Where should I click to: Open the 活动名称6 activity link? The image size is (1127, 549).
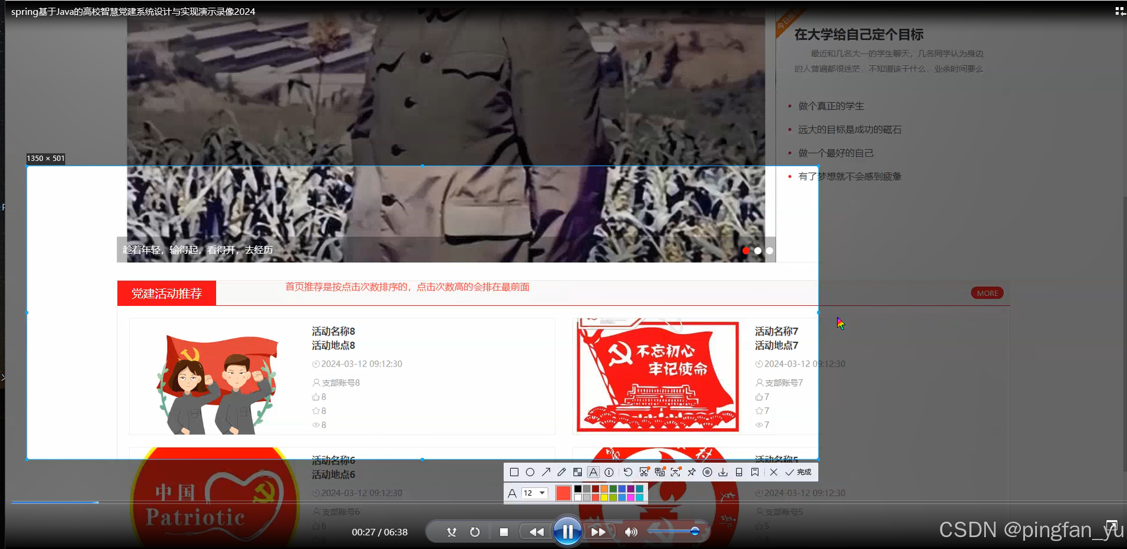click(334, 460)
